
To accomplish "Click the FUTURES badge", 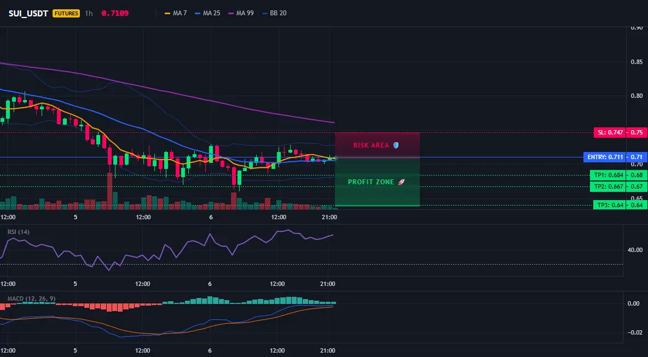I will click(66, 13).
